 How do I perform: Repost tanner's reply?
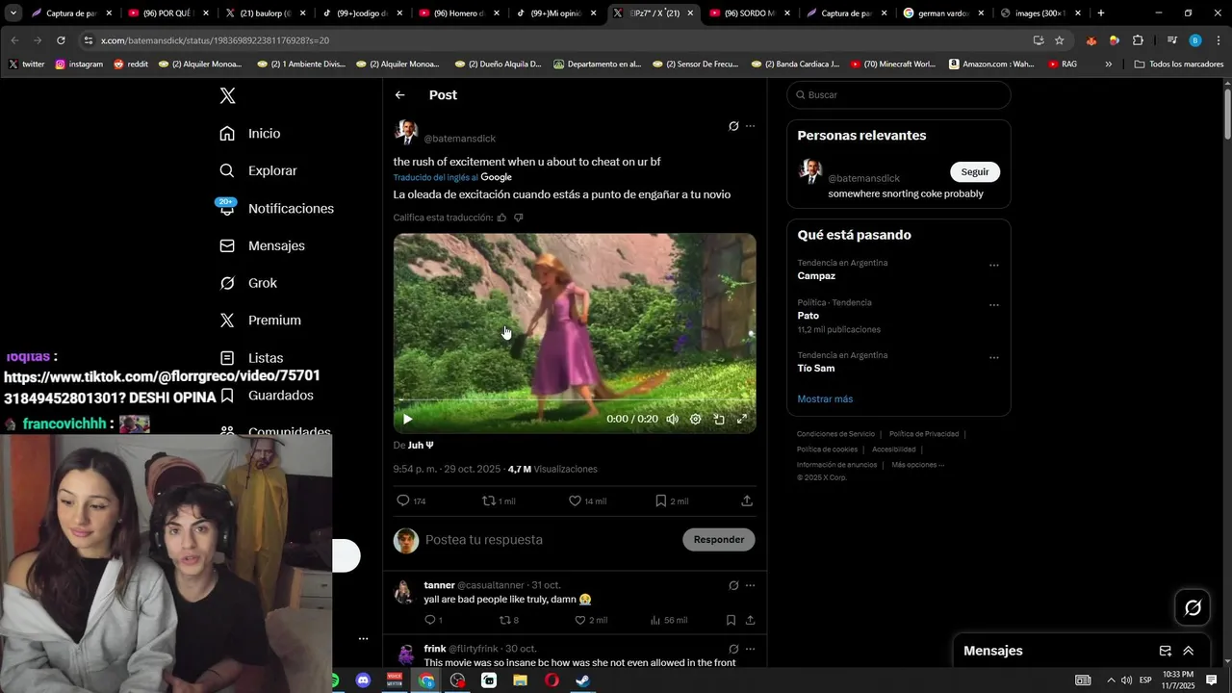click(508, 620)
